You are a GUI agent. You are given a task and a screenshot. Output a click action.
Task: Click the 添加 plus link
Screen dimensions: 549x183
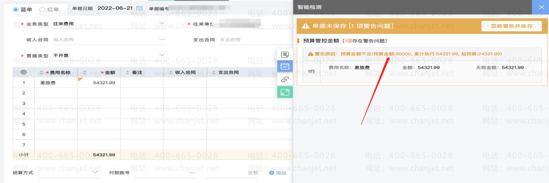click(278, 173)
